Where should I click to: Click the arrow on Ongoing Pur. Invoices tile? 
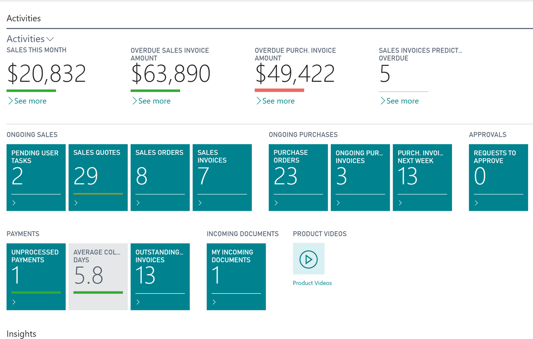click(x=338, y=203)
